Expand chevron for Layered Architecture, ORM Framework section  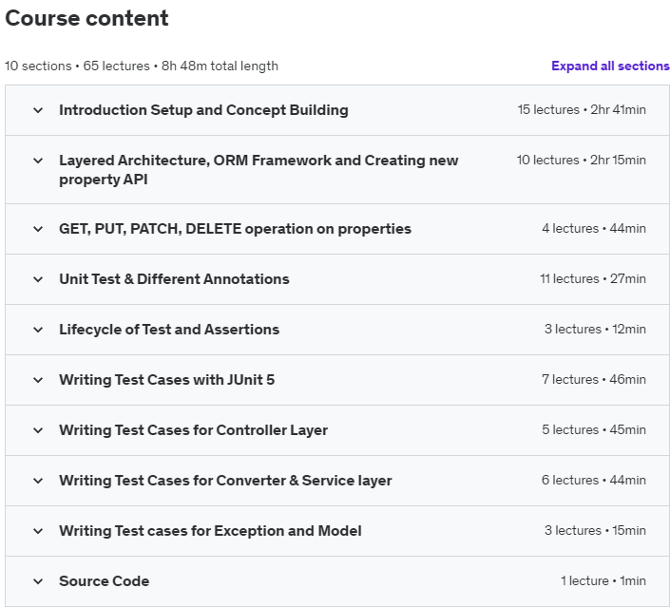pos(38,161)
